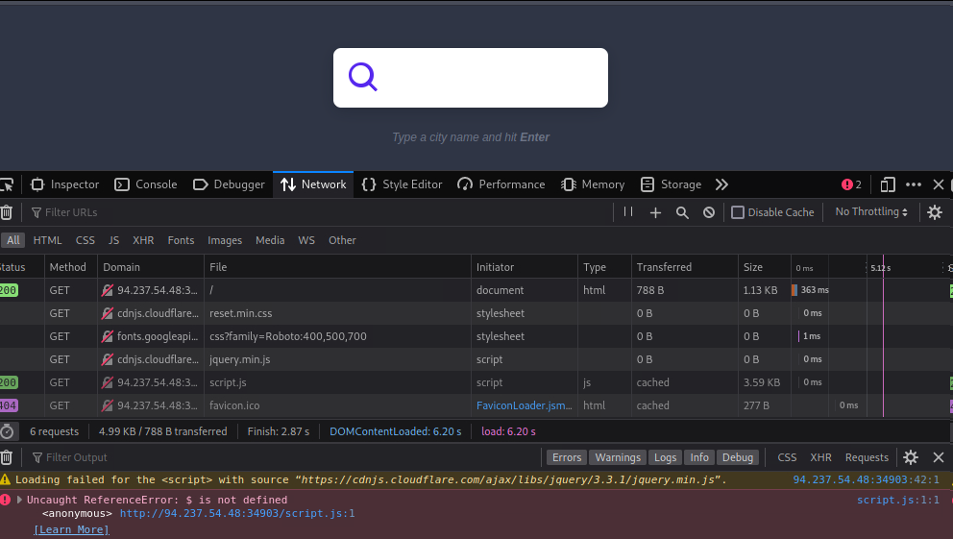Open the performance analysis stopwatch icon
953x539 pixels.
[8, 431]
